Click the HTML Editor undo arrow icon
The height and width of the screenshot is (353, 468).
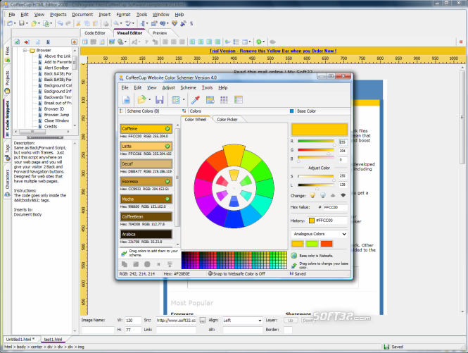coord(60,23)
